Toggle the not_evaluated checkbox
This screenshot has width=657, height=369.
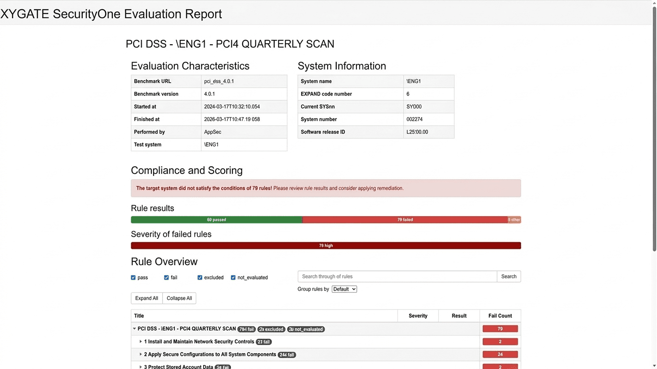(233, 278)
